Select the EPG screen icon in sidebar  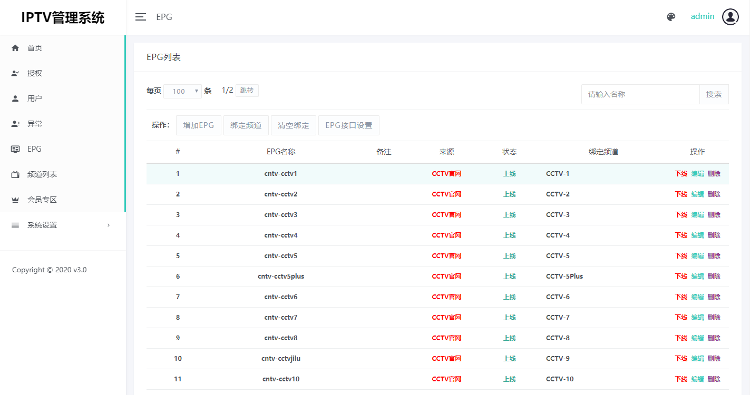point(15,149)
